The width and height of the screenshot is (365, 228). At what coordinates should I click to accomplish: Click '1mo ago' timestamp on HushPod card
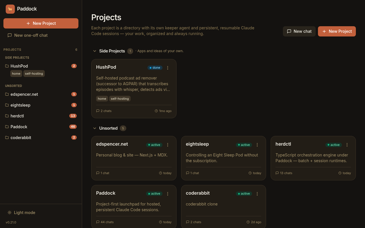point(163,111)
